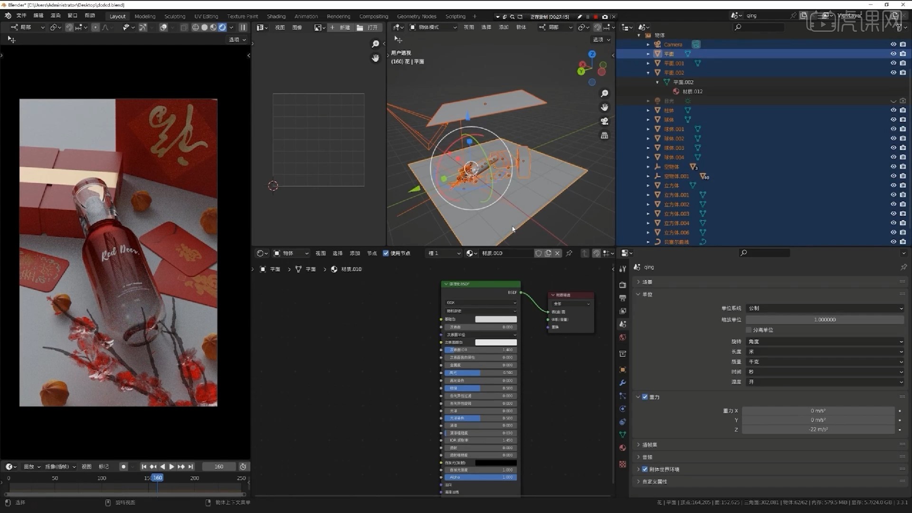Toggle the 使用节点 checkbox
This screenshot has width=912, height=513.
click(x=386, y=253)
